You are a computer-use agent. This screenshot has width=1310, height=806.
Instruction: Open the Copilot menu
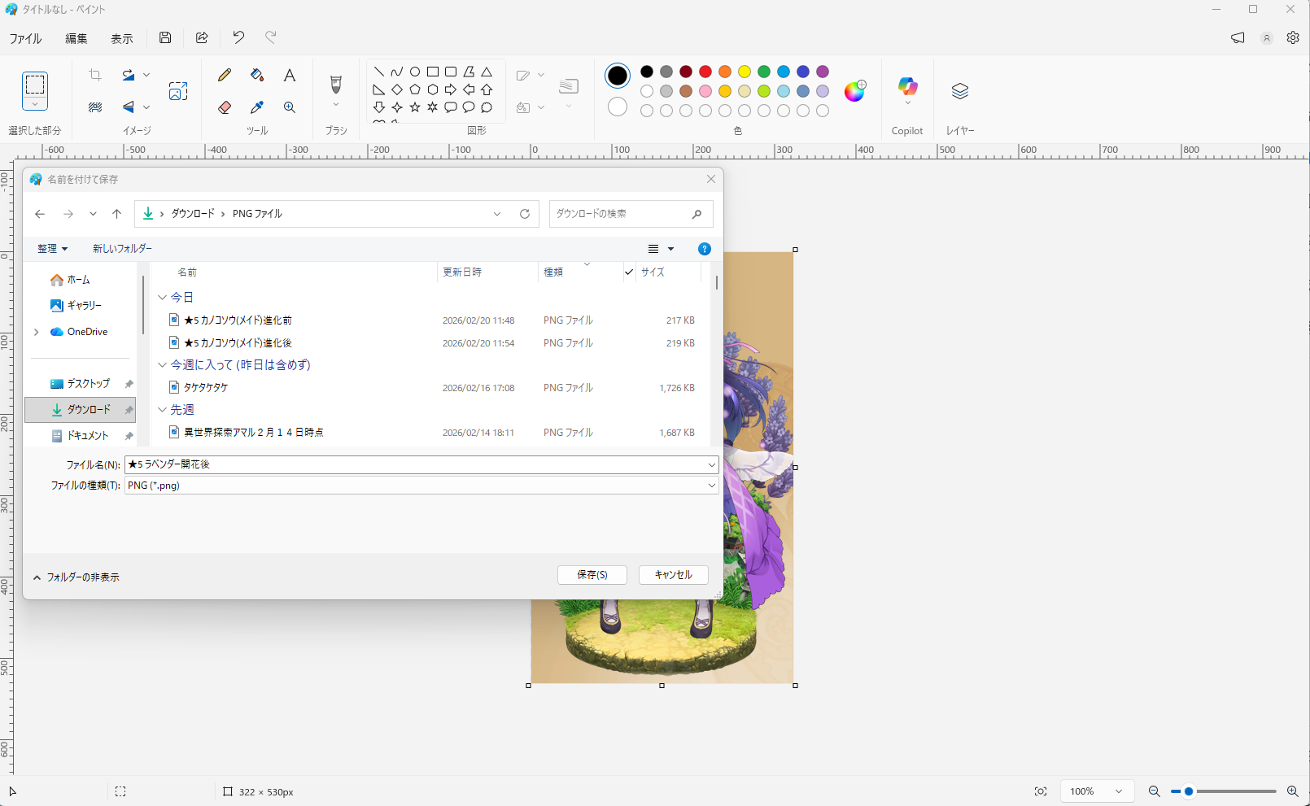(907, 92)
